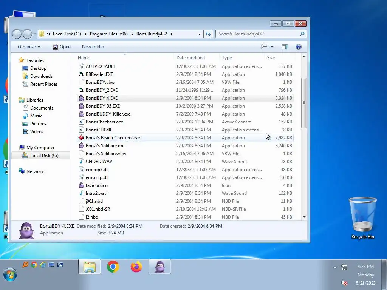Screen dimensions: 387x290
Task: Open the Organize dropdown menu
Action: coord(29,47)
